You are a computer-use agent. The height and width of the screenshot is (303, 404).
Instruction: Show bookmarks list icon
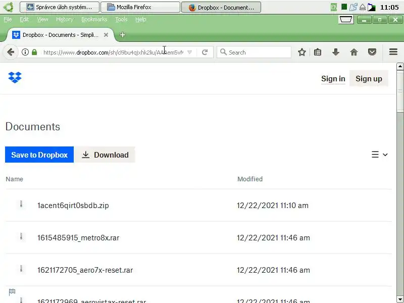(x=318, y=53)
